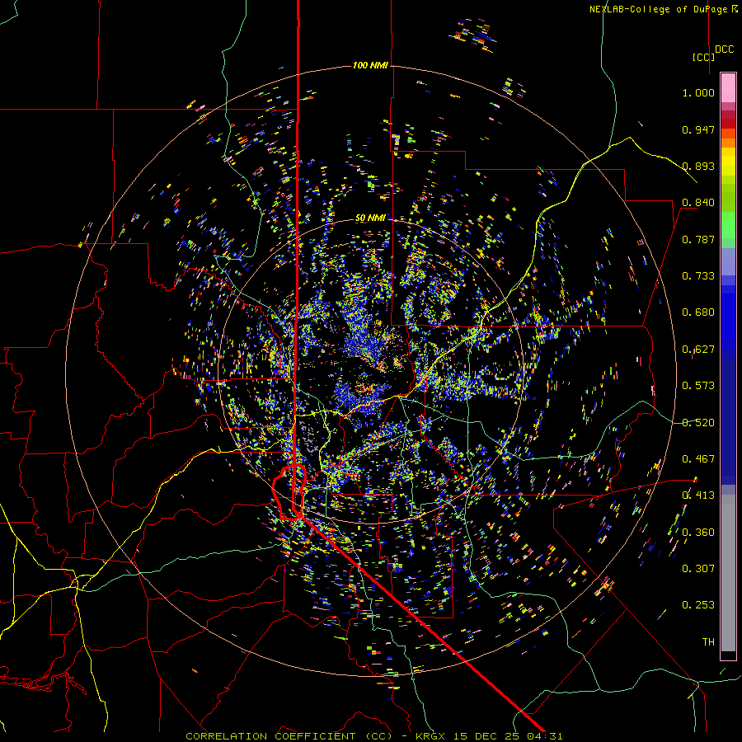Click the 0.787 scale value
This screenshot has width=742, height=742.
tap(698, 239)
